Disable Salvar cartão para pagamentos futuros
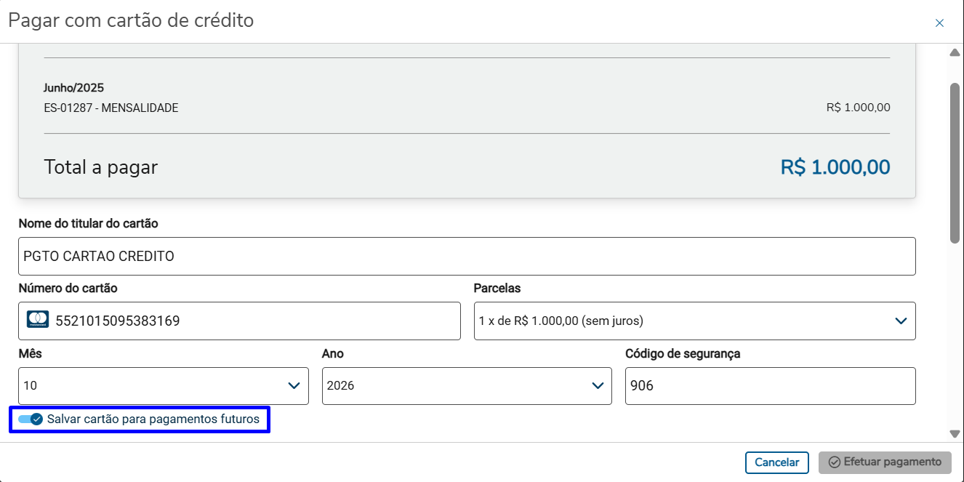Image resolution: width=964 pixels, height=482 pixels. [31, 419]
